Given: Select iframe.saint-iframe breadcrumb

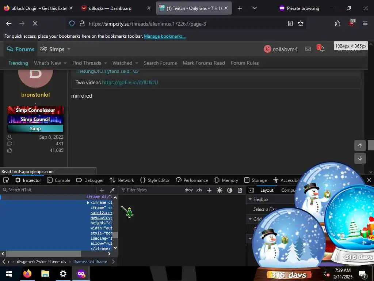Looking at the screenshot, I should (90, 262).
